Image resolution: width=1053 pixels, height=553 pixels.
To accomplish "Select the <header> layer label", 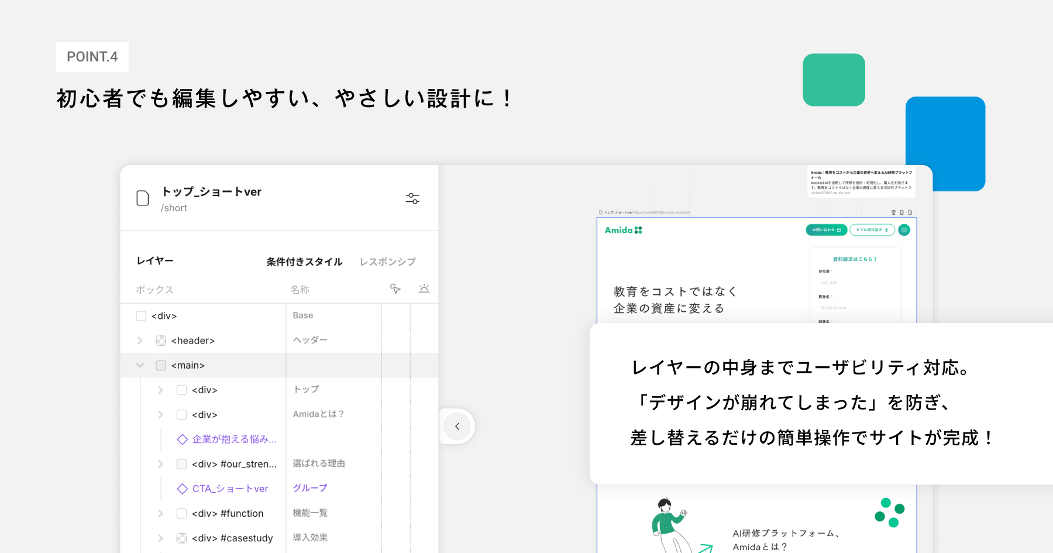I will (x=193, y=341).
